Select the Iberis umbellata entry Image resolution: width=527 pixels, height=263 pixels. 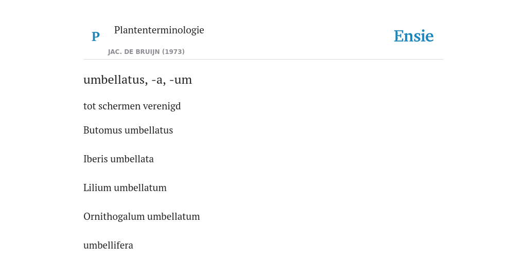click(119, 159)
